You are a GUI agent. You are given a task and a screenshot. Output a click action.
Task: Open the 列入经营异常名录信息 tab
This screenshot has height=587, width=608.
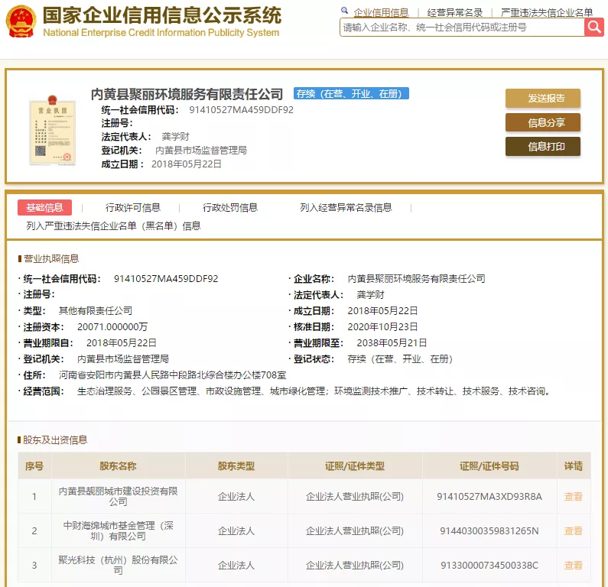coord(346,208)
